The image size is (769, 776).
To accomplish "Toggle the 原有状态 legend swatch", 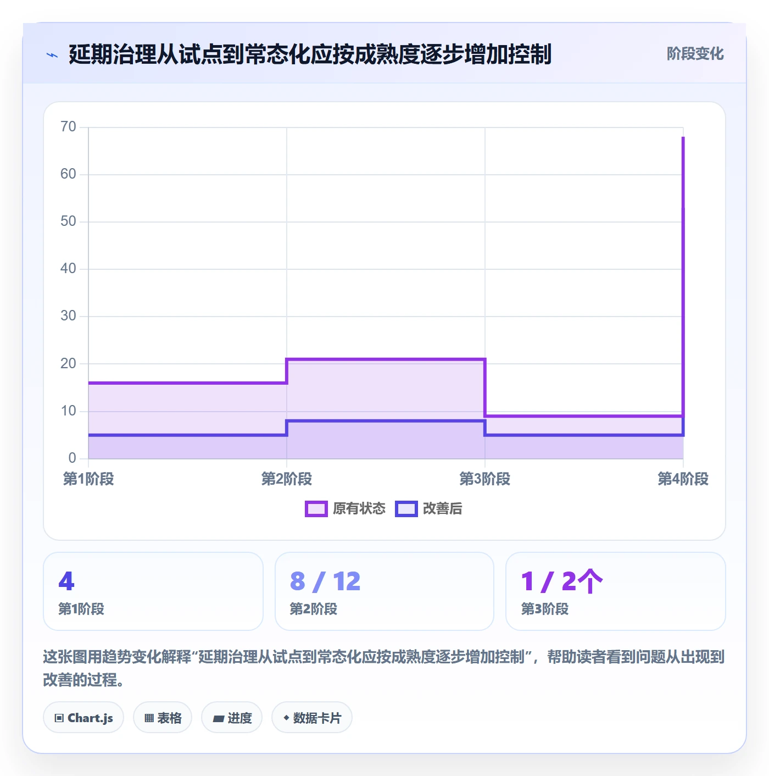I will tap(316, 509).
